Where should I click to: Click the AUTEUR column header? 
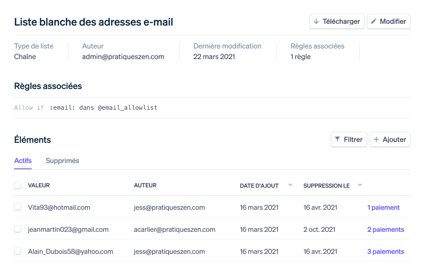pos(145,186)
